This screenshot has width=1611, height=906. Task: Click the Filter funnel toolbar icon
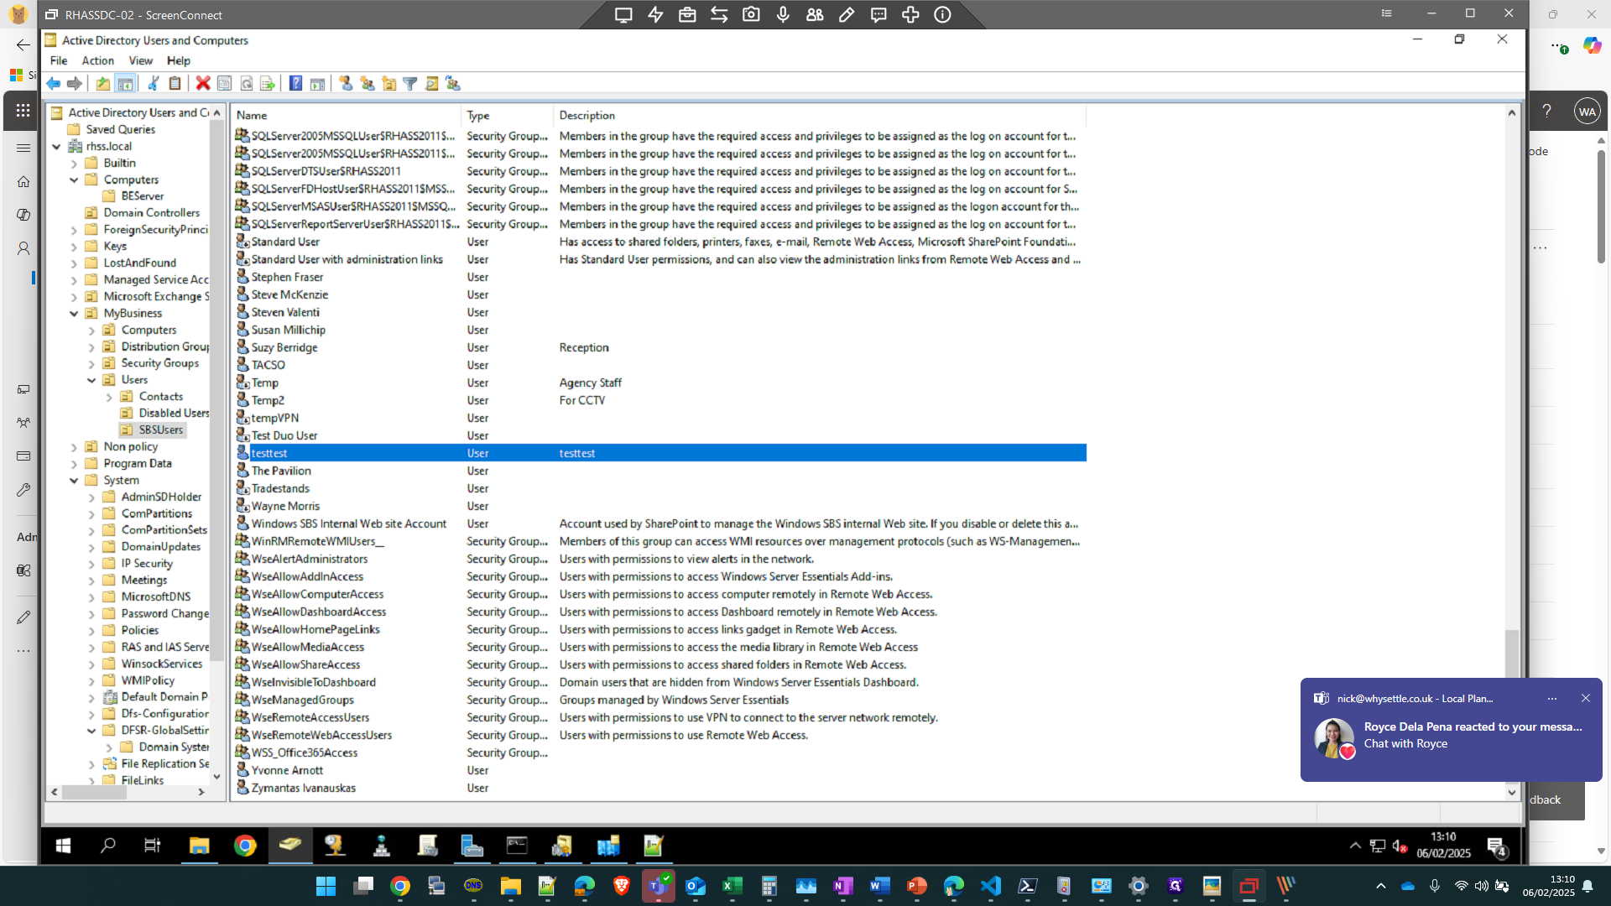tap(410, 83)
